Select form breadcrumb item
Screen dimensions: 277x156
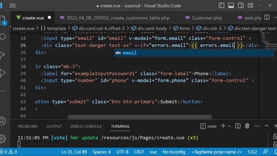(x=181, y=28)
